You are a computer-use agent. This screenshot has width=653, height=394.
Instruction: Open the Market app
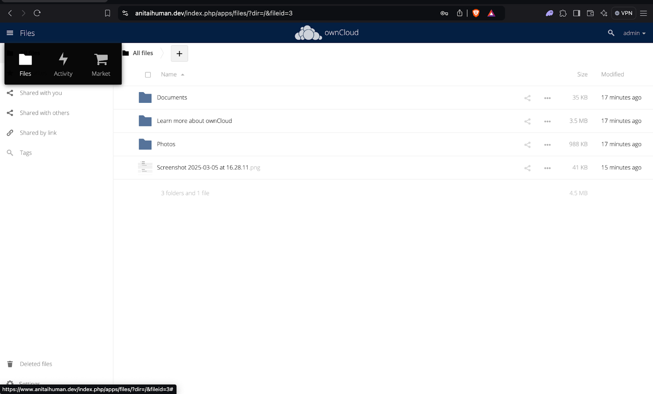tap(100, 64)
